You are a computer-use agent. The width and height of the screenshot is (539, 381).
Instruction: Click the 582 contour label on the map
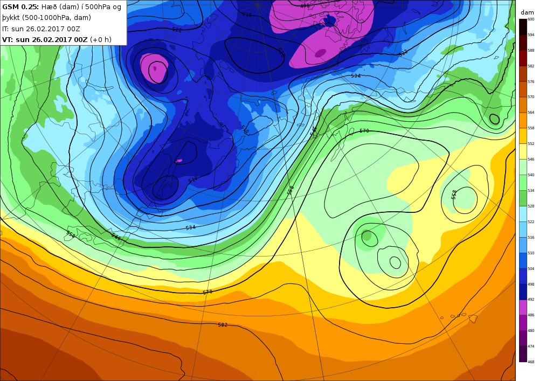click(x=223, y=324)
